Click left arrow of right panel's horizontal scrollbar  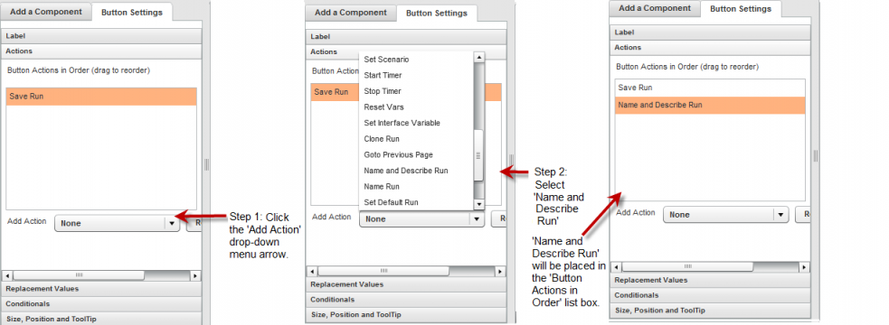click(x=617, y=266)
